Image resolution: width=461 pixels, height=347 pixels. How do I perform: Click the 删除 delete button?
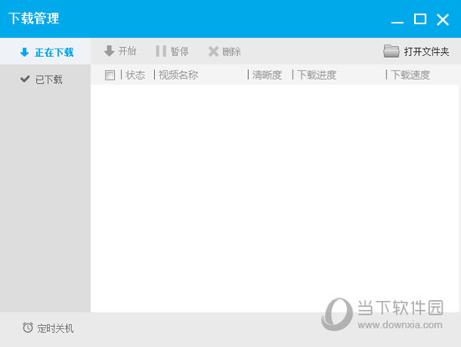pos(225,52)
